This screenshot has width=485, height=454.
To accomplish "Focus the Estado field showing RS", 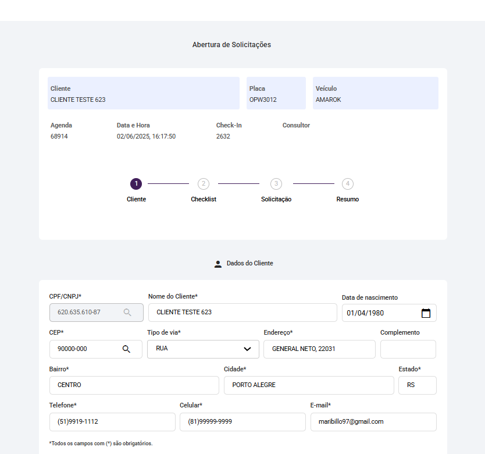I will pos(417,385).
